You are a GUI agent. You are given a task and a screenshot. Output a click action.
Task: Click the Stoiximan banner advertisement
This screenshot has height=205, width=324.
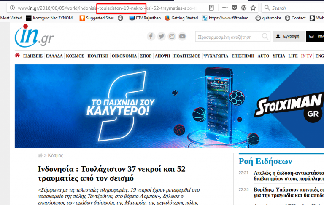click(x=169, y=106)
